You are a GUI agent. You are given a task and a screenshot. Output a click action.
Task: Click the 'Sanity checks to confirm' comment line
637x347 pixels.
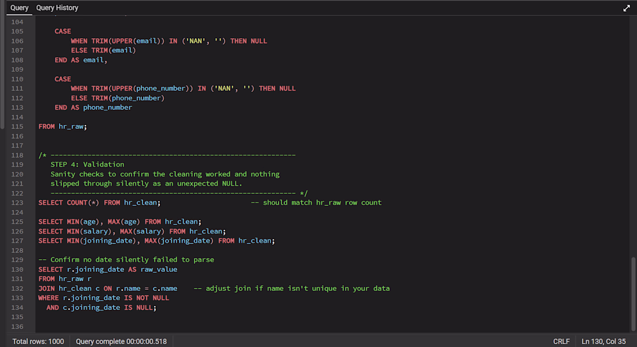tap(165, 174)
